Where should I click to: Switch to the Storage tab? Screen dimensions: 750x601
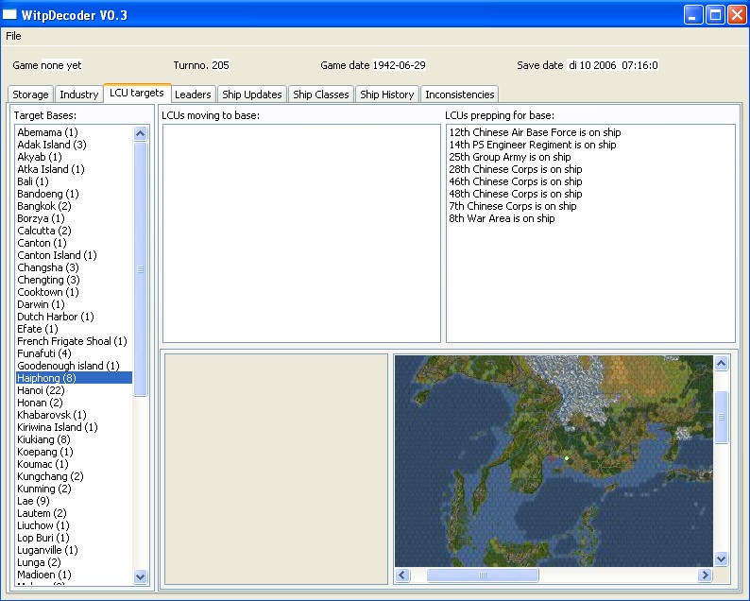pos(30,94)
